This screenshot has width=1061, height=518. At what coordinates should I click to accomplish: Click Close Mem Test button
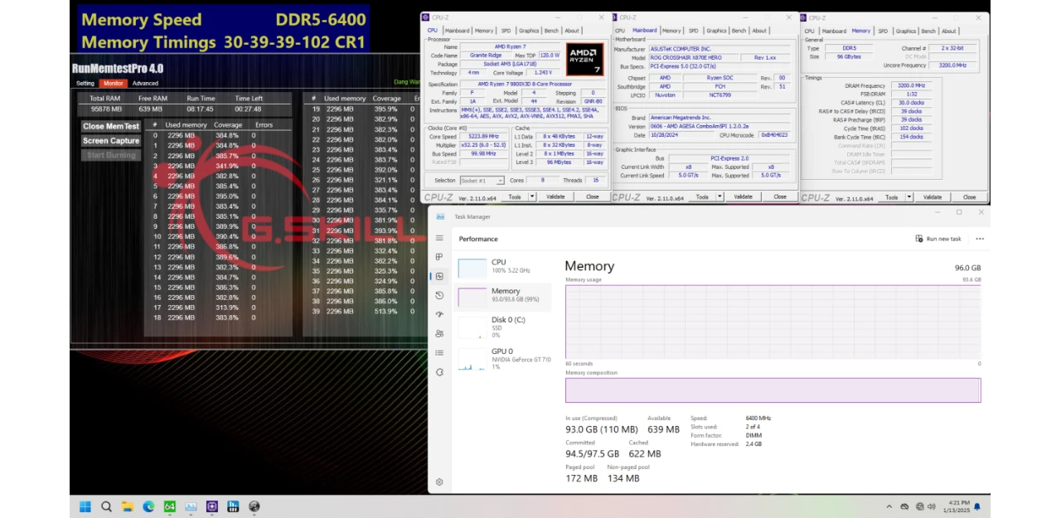coord(111,126)
